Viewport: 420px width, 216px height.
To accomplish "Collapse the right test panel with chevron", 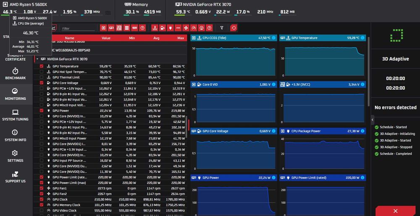I will click(372, 120).
